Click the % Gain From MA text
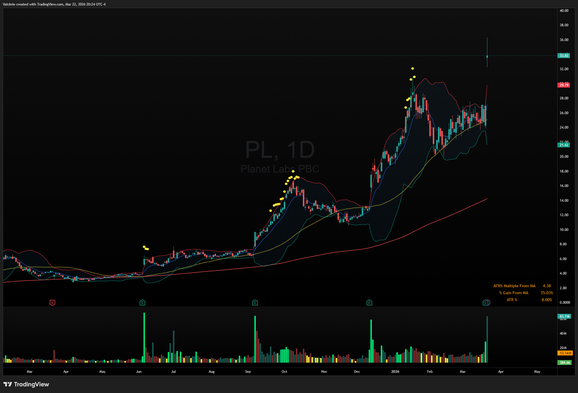The image size is (578, 393). [514, 293]
